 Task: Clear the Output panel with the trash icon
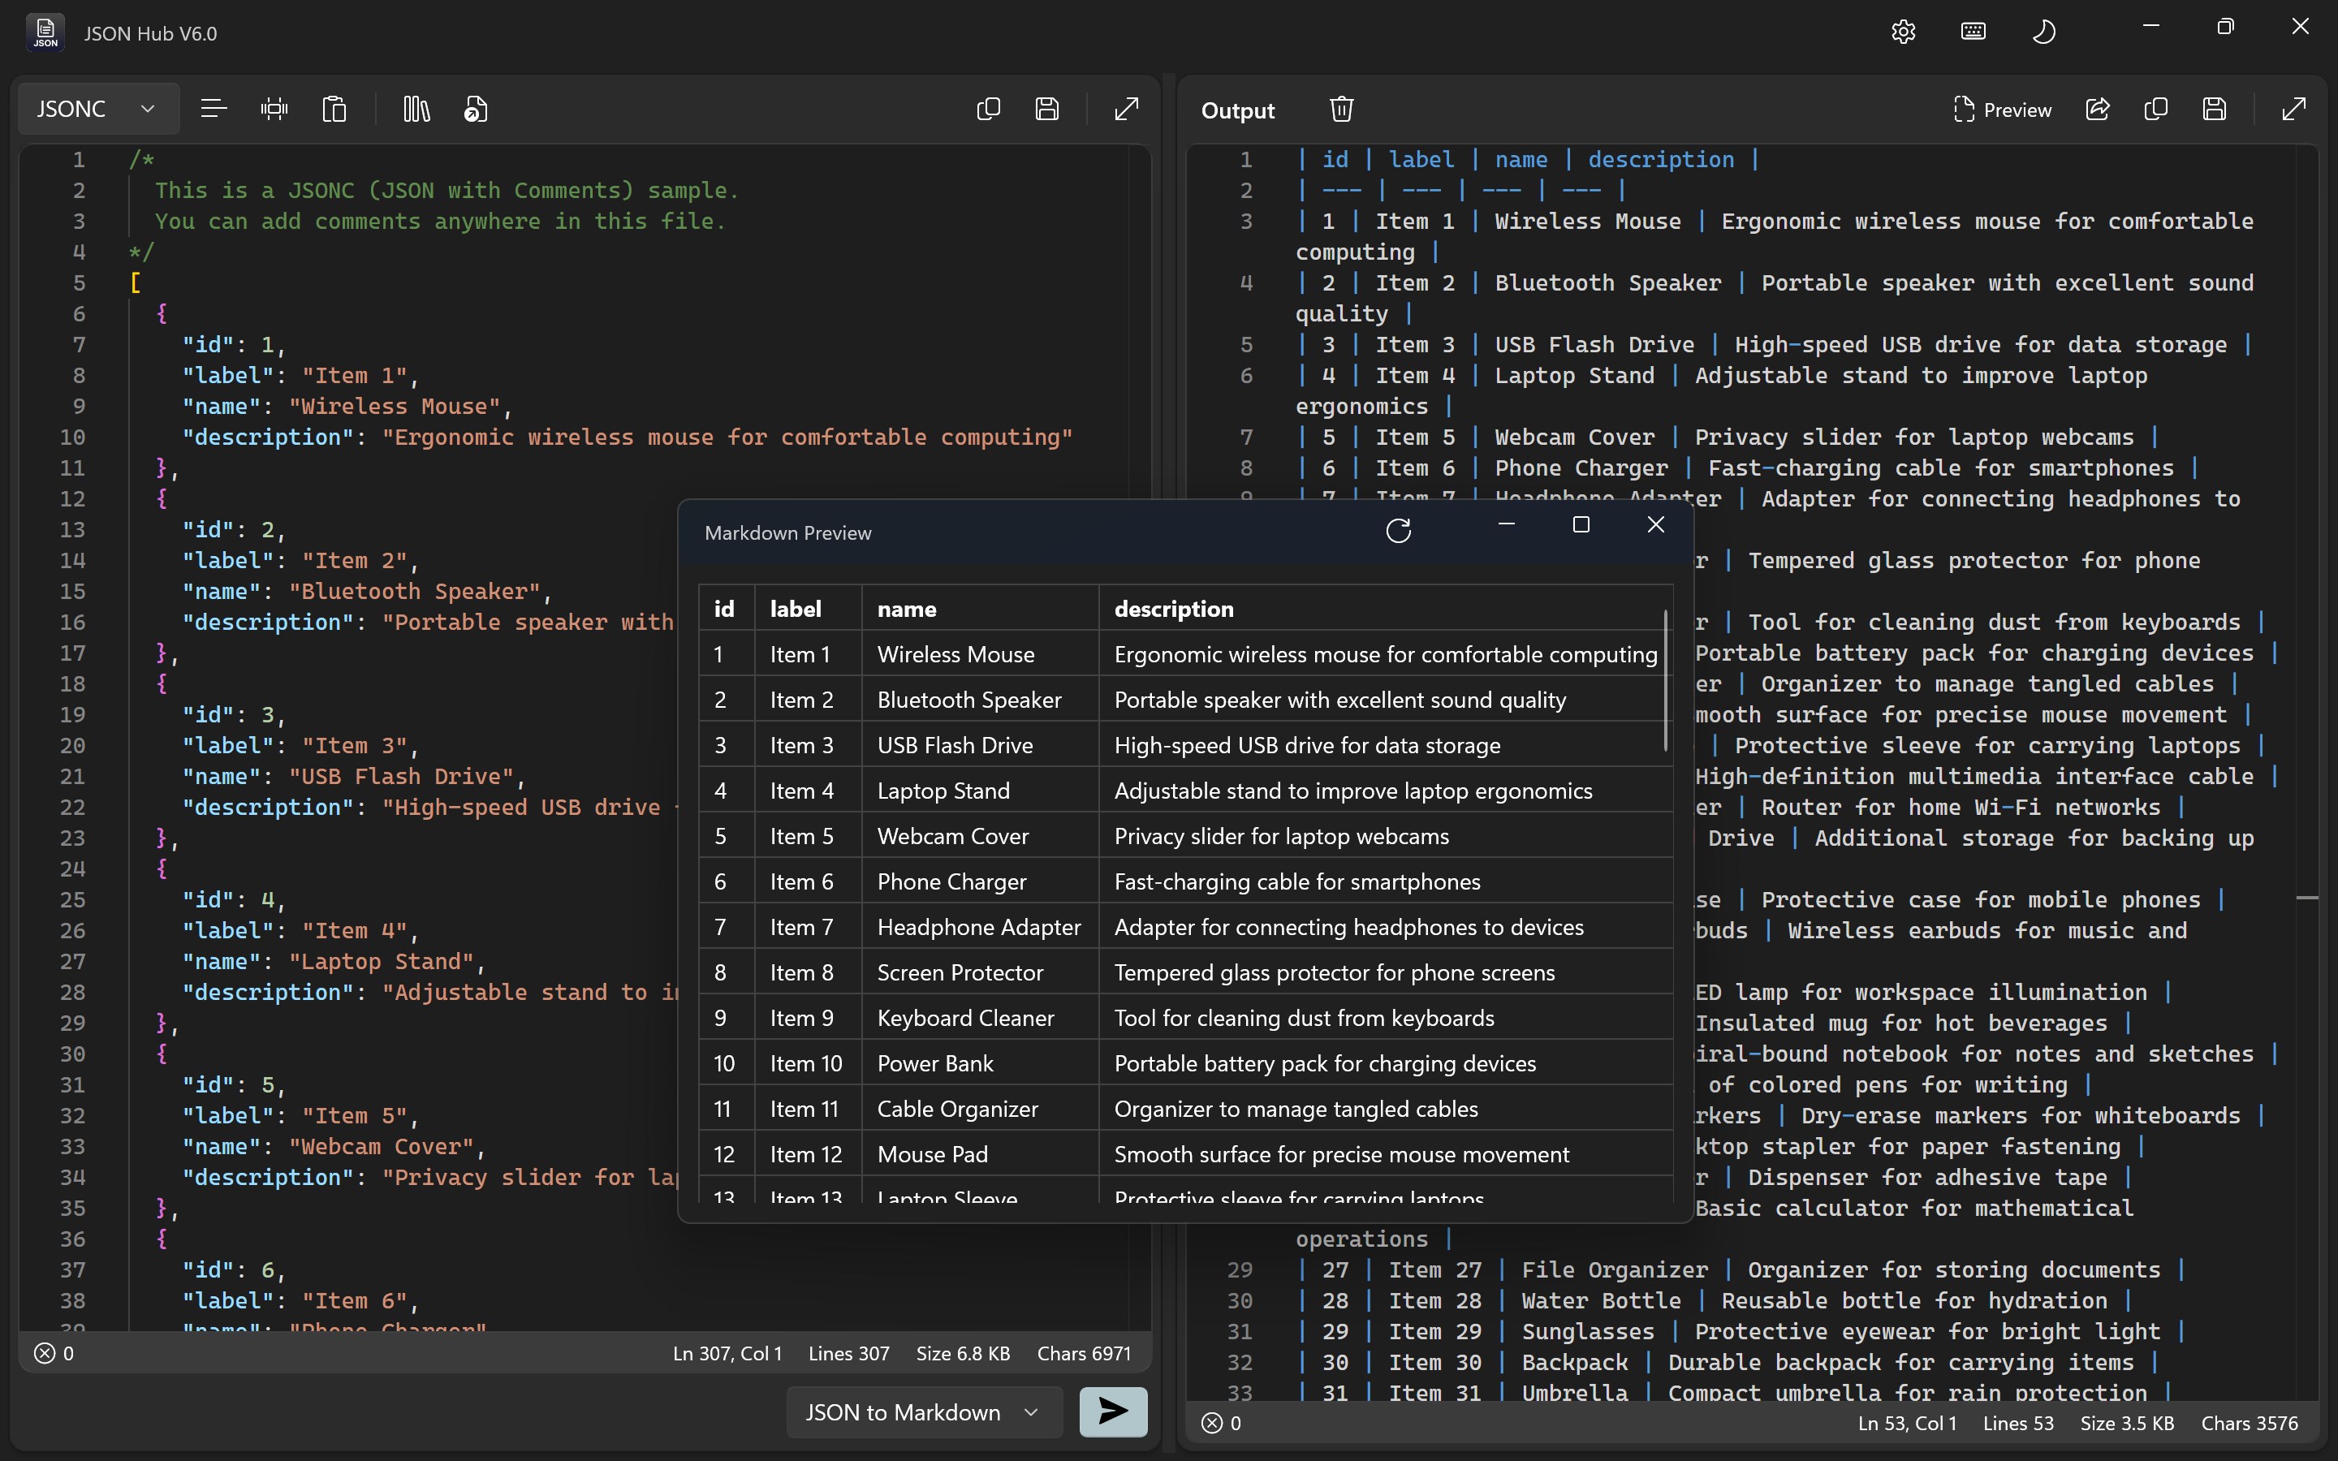1341,108
